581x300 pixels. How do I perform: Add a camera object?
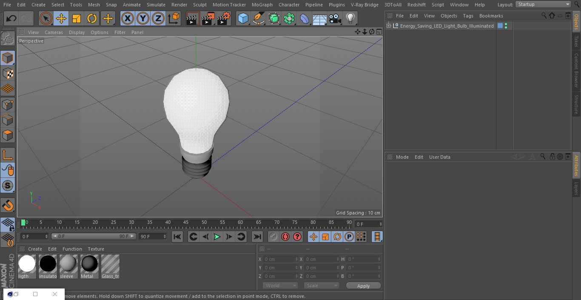[335, 18]
